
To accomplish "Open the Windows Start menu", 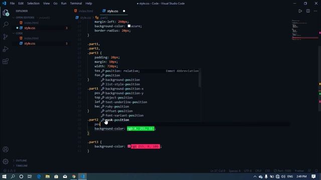I will (x=4, y=176).
